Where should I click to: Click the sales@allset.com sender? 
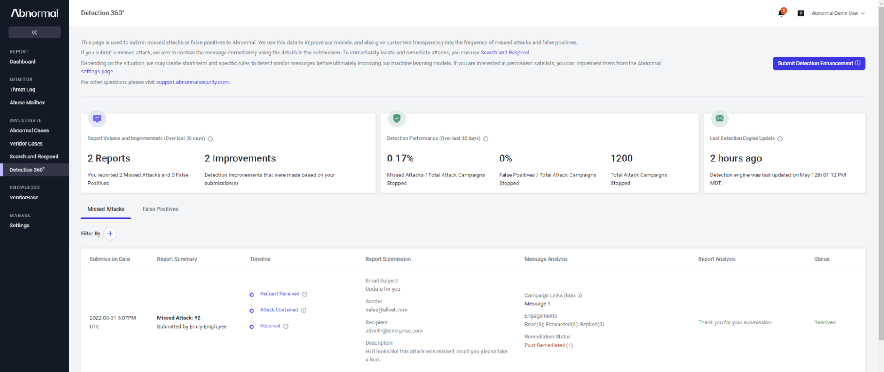coord(387,310)
